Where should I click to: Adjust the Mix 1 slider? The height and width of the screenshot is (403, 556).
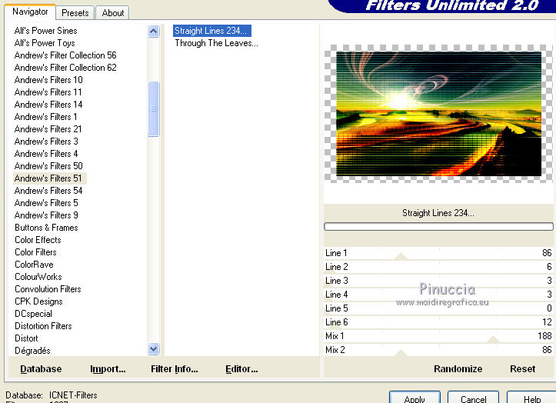(438, 336)
